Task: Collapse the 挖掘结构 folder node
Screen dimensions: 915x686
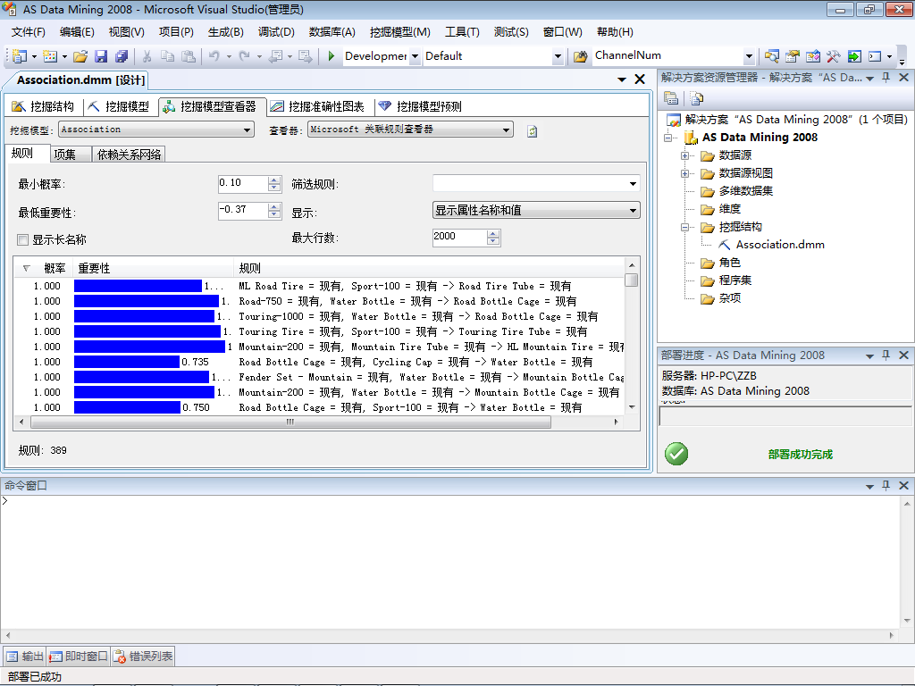Action: click(685, 228)
